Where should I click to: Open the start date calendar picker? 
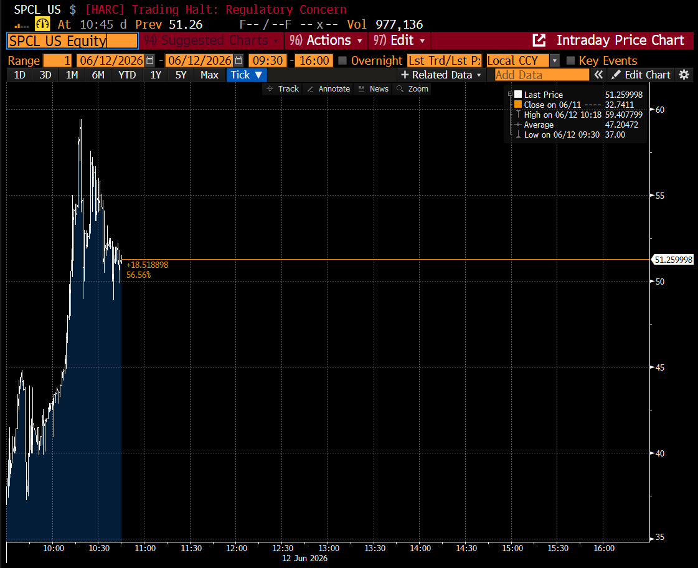pos(150,60)
